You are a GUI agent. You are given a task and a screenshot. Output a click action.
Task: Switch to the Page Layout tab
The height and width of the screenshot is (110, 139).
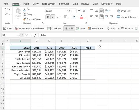coord(49,4)
